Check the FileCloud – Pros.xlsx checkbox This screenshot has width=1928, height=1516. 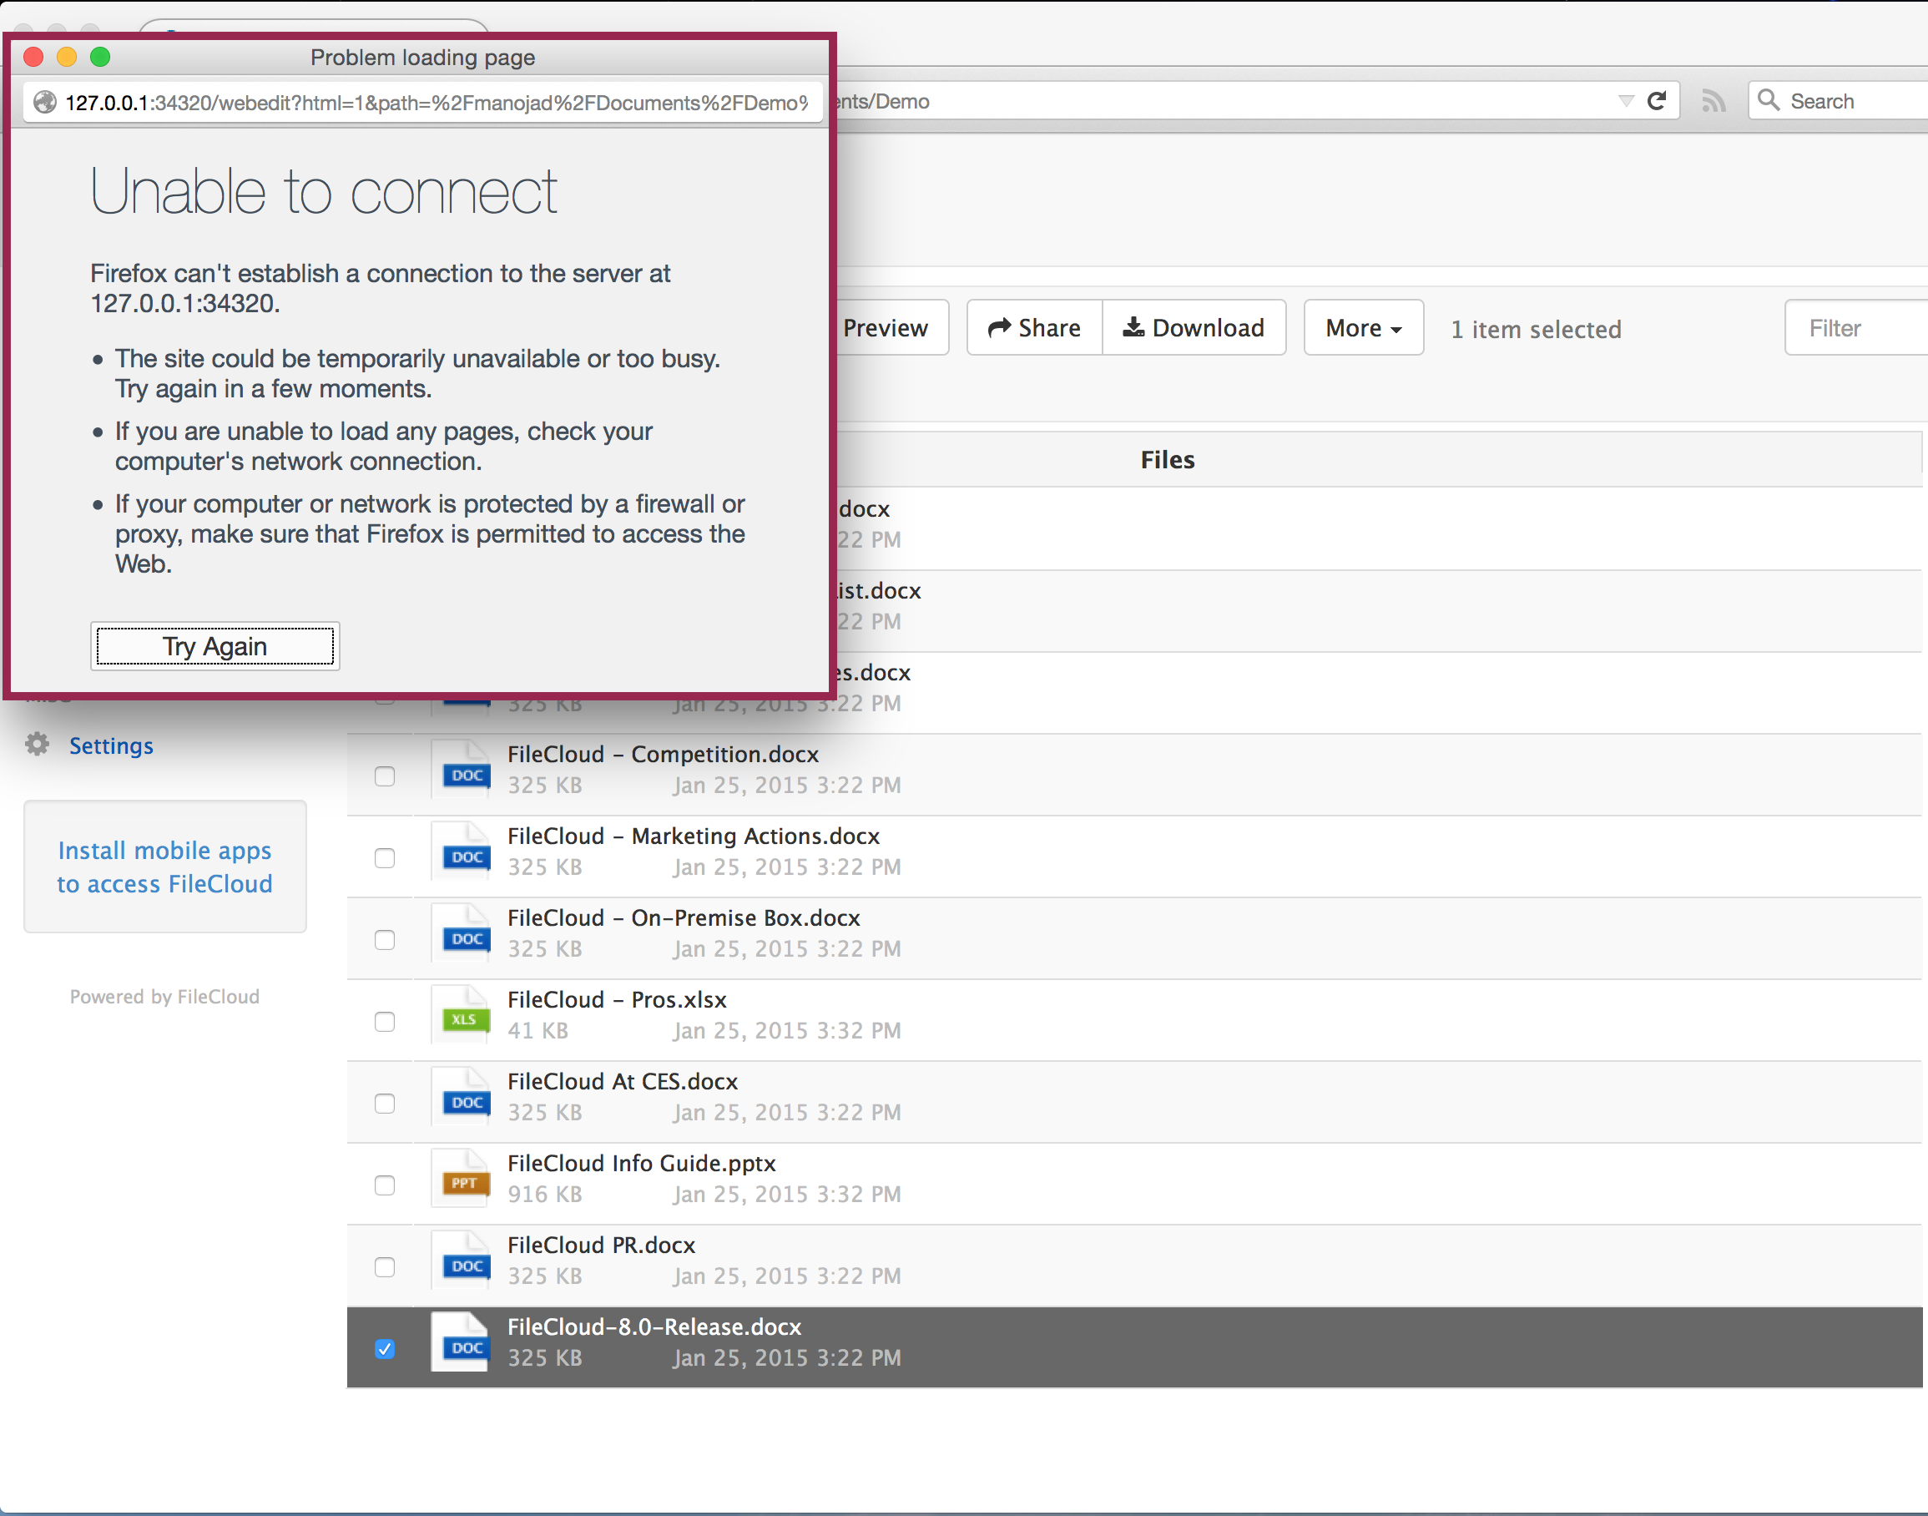(x=384, y=1021)
